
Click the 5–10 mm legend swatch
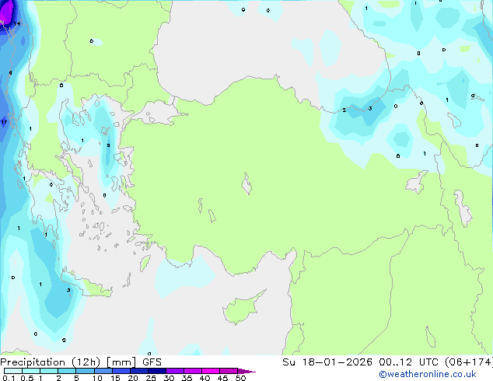click(85, 371)
